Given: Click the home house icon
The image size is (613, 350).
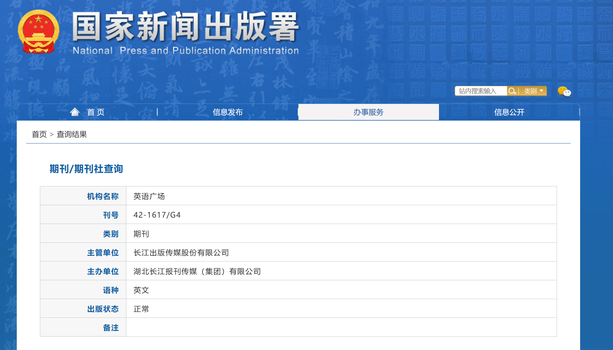Looking at the screenshot, I should tap(75, 112).
